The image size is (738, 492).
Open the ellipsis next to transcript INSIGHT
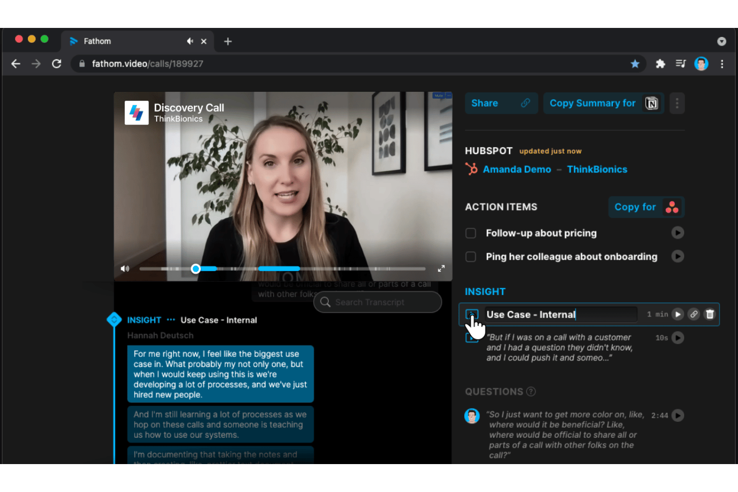(171, 320)
